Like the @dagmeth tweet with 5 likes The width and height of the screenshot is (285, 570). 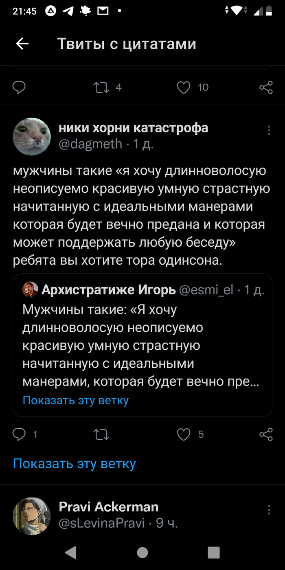point(184,435)
